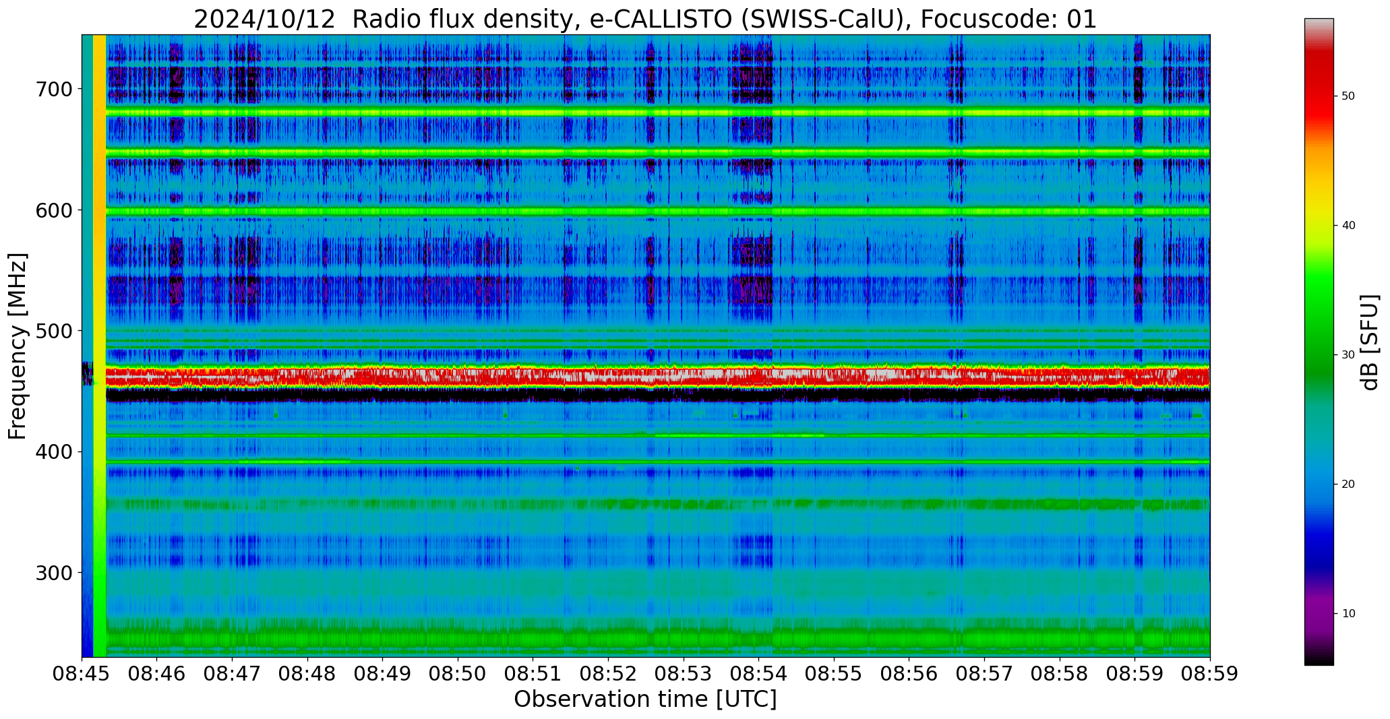Click the 08:47 time tick label
The width and height of the screenshot is (1390, 719).
tap(233, 674)
